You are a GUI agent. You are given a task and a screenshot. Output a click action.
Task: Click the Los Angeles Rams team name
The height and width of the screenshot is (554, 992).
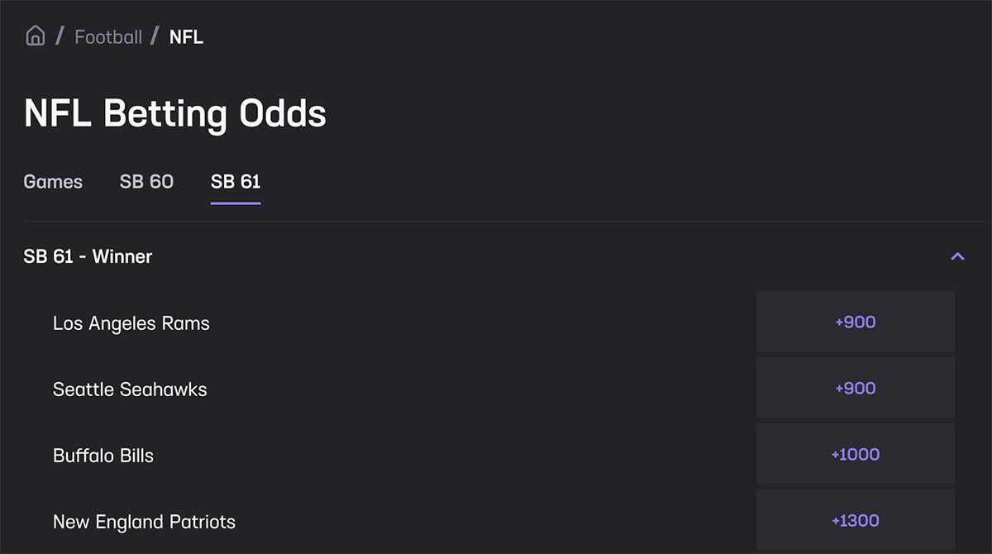point(131,323)
